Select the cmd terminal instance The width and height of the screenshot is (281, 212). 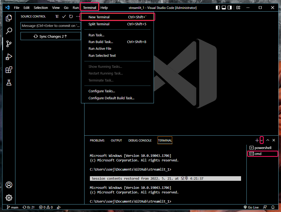point(263,154)
